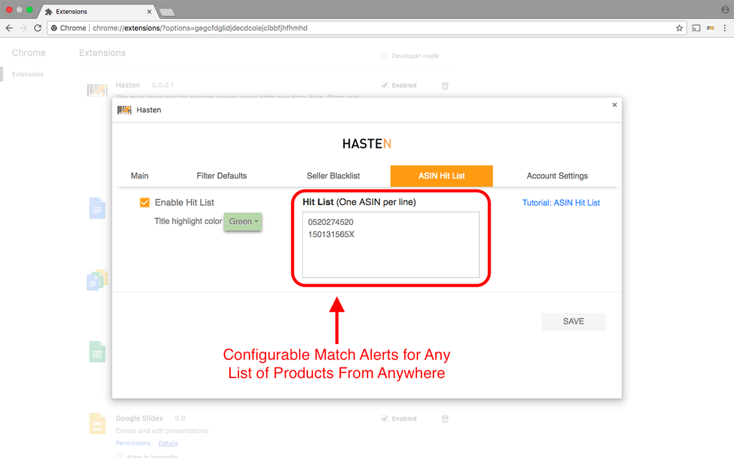Click the ASIN 150131565X line

pyautogui.click(x=331, y=234)
